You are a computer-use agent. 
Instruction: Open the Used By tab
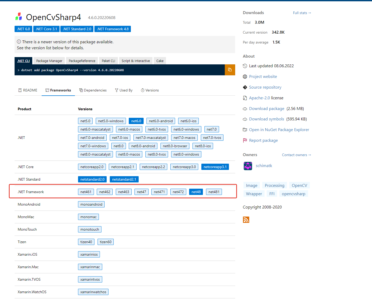124,90
